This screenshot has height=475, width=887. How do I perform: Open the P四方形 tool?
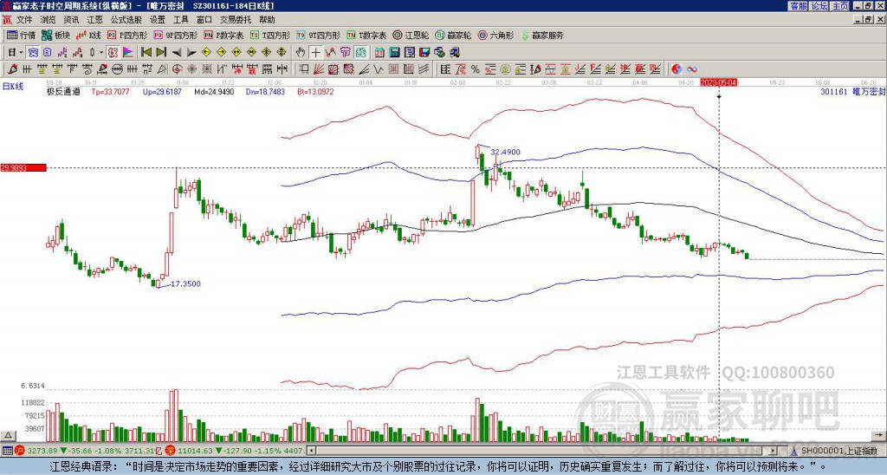click(127, 35)
